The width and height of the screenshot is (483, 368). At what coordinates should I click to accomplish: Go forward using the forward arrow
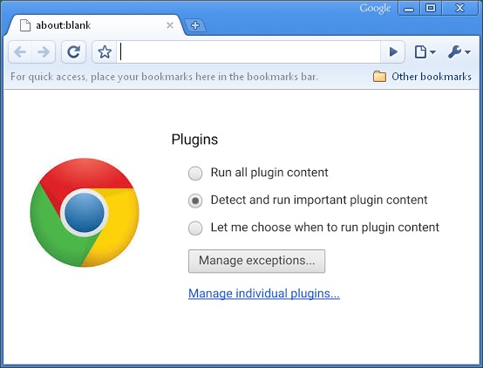[x=44, y=51]
